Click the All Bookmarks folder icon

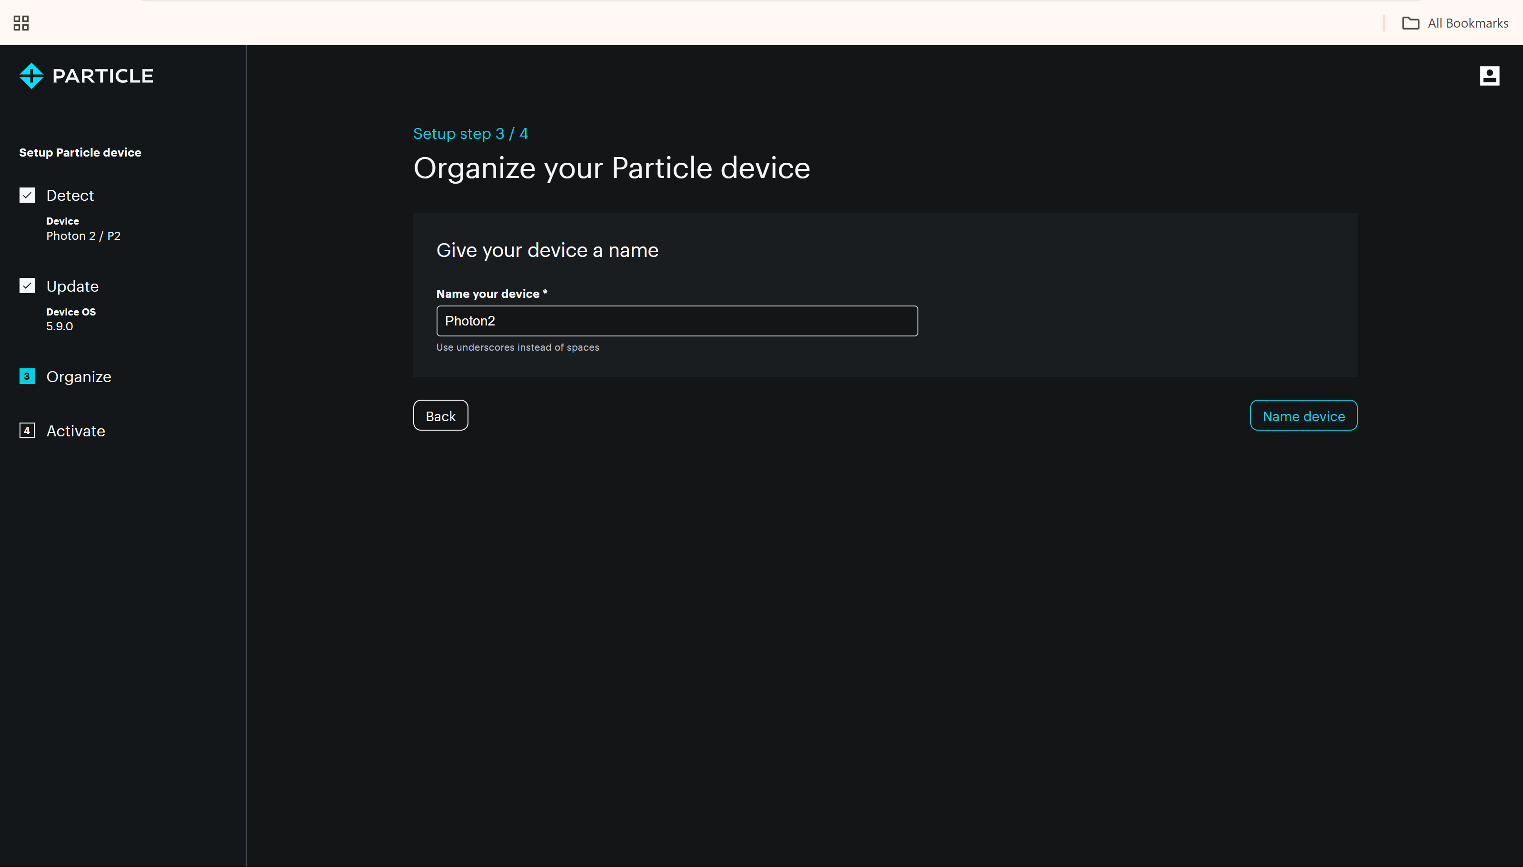(x=1410, y=23)
